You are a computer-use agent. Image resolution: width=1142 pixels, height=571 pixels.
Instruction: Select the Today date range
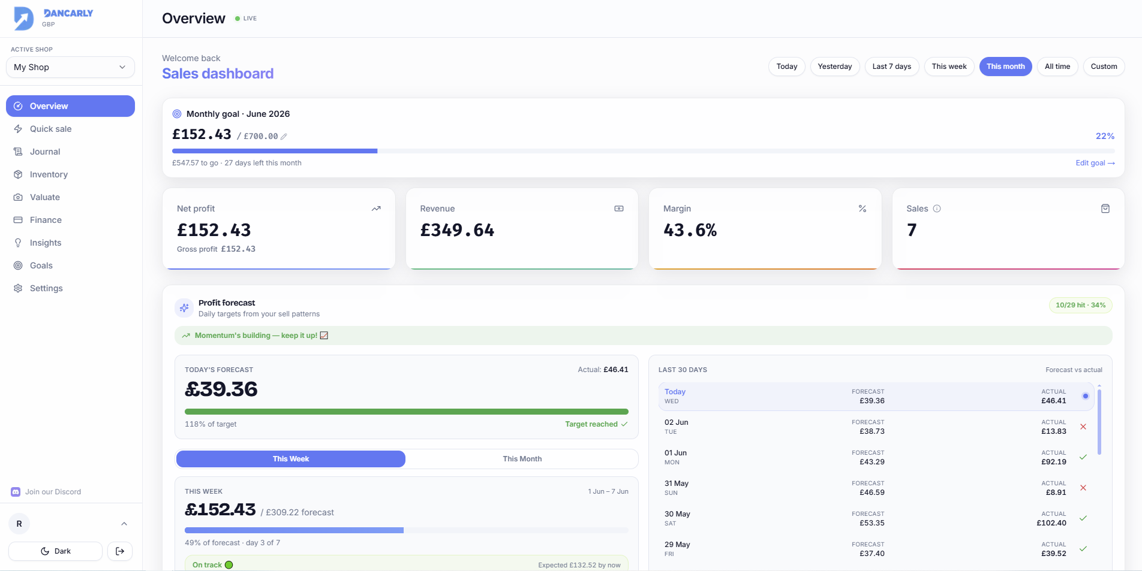tap(787, 67)
